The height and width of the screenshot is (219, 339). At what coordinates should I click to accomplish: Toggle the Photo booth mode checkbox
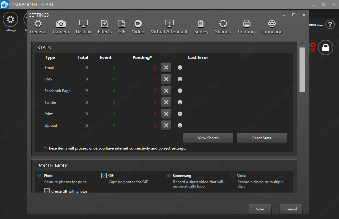[39, 175]
